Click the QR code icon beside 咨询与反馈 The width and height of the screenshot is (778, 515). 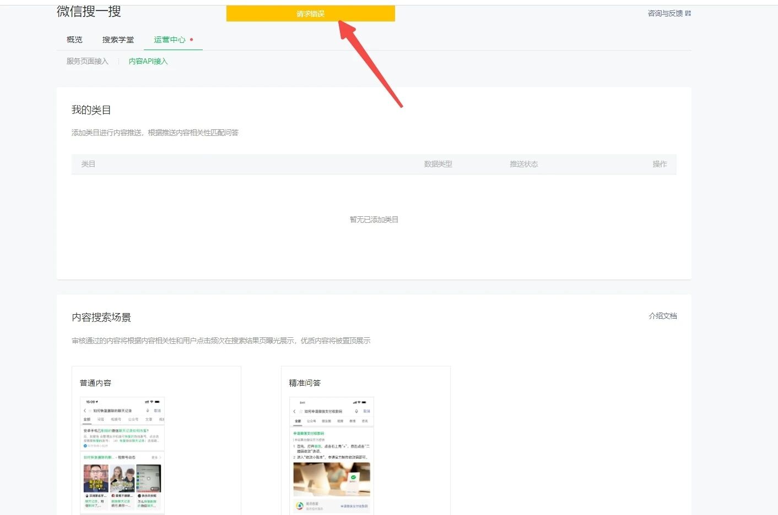688,13
